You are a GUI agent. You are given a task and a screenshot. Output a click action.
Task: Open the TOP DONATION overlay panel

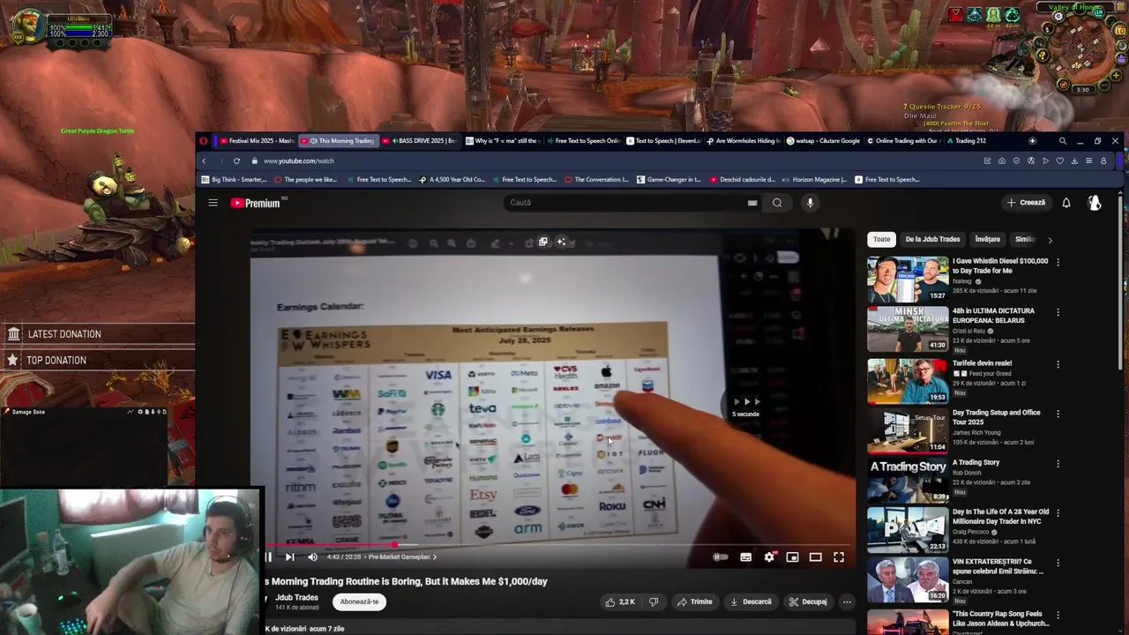[x=97, y=360]
